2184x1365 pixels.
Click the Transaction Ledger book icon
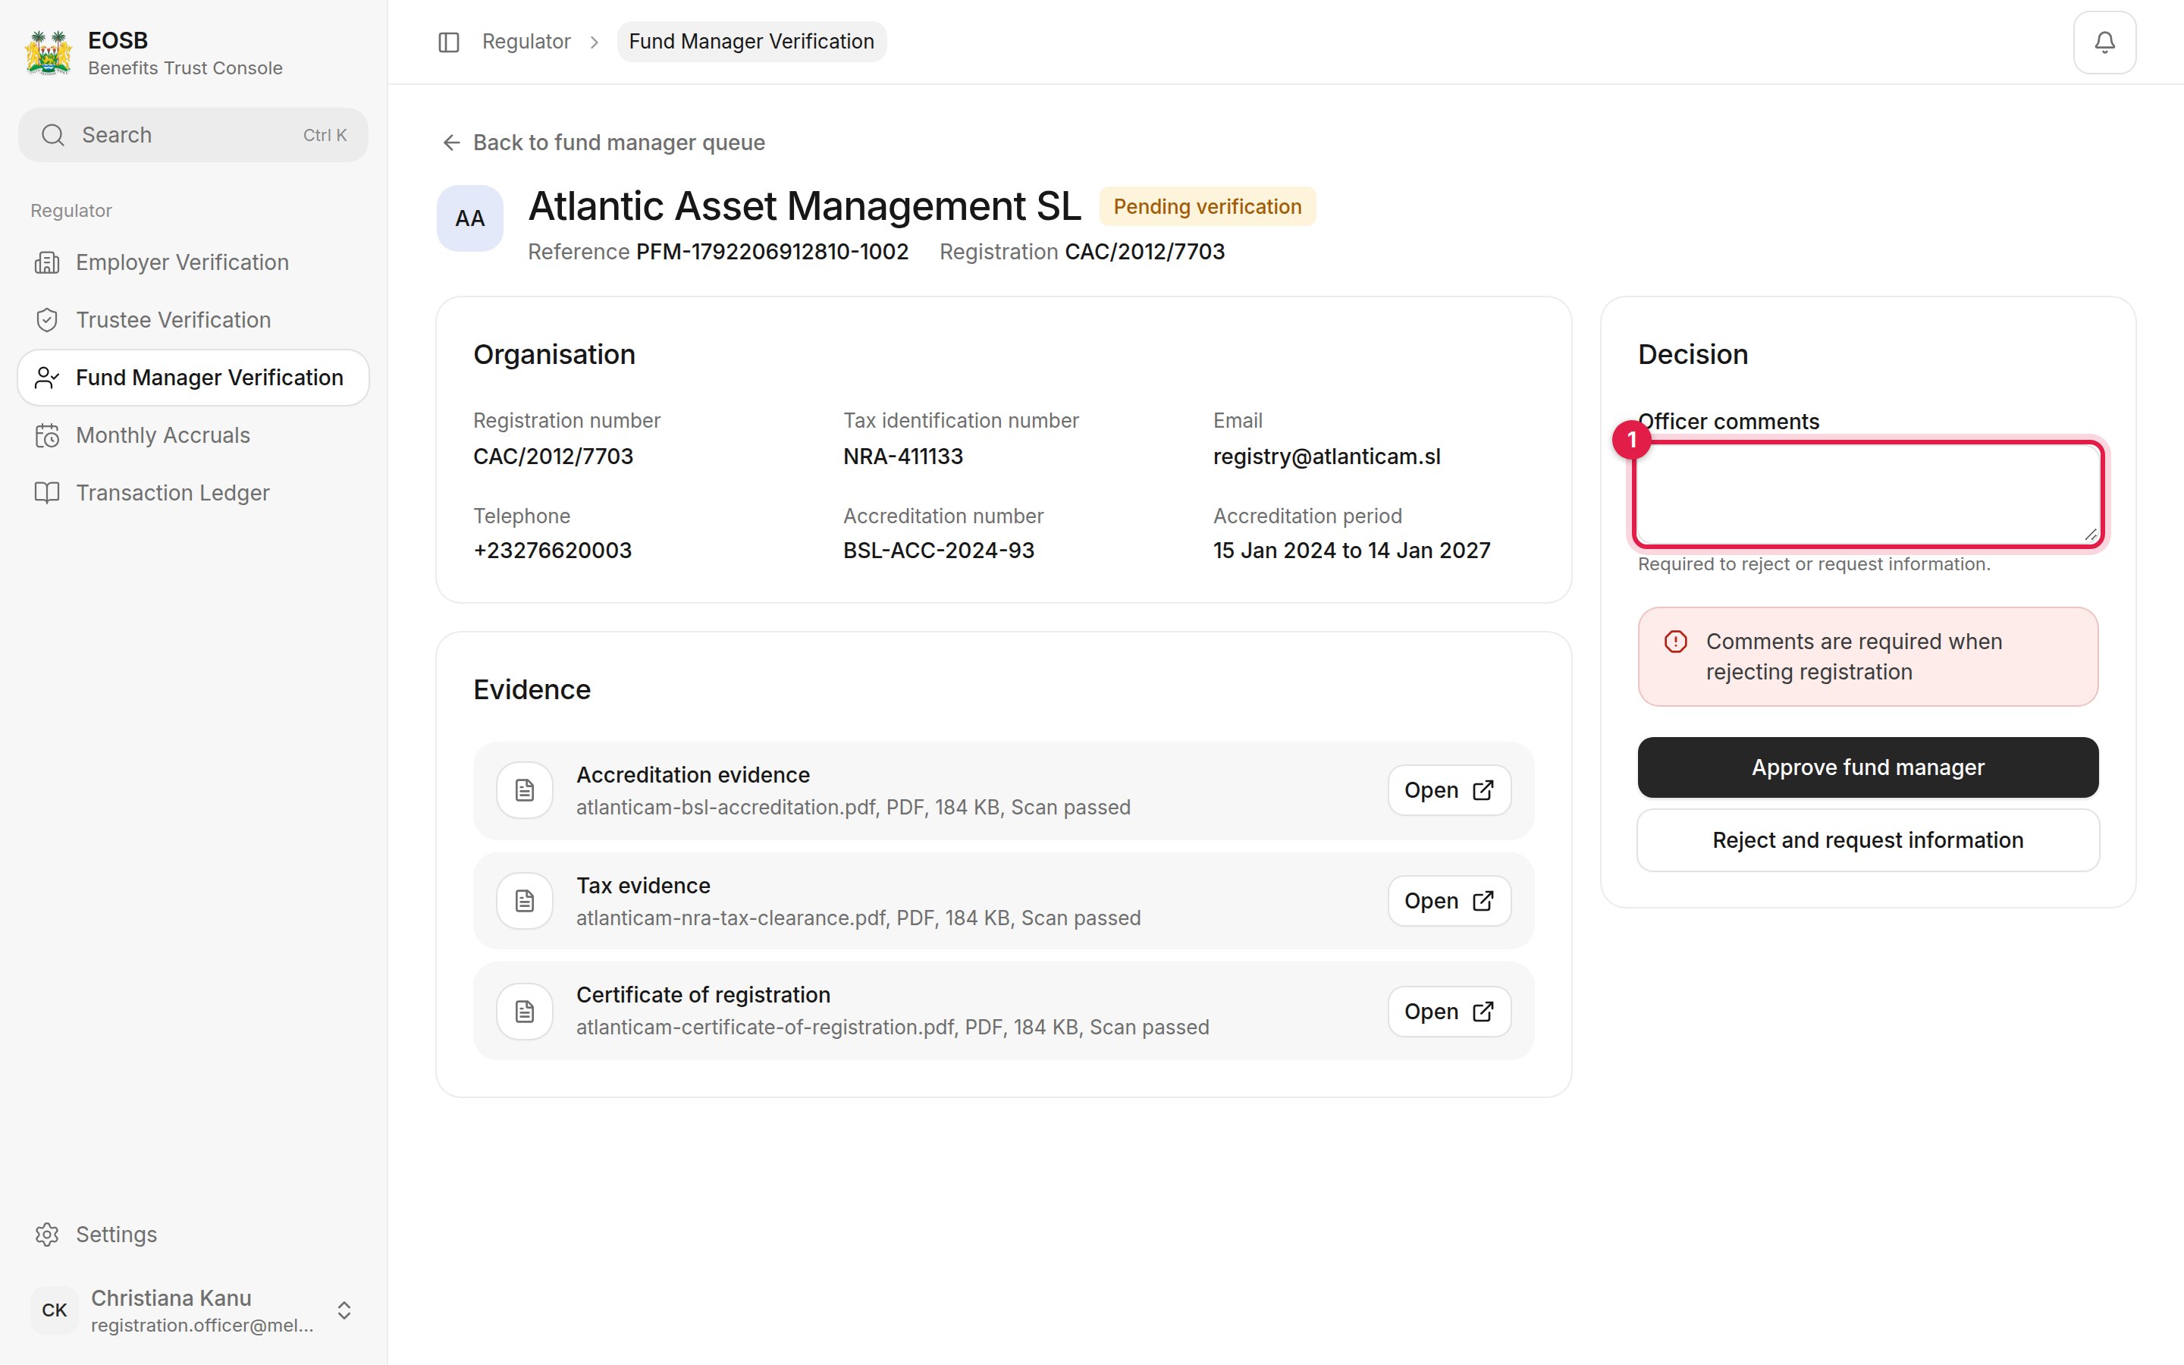47,493
